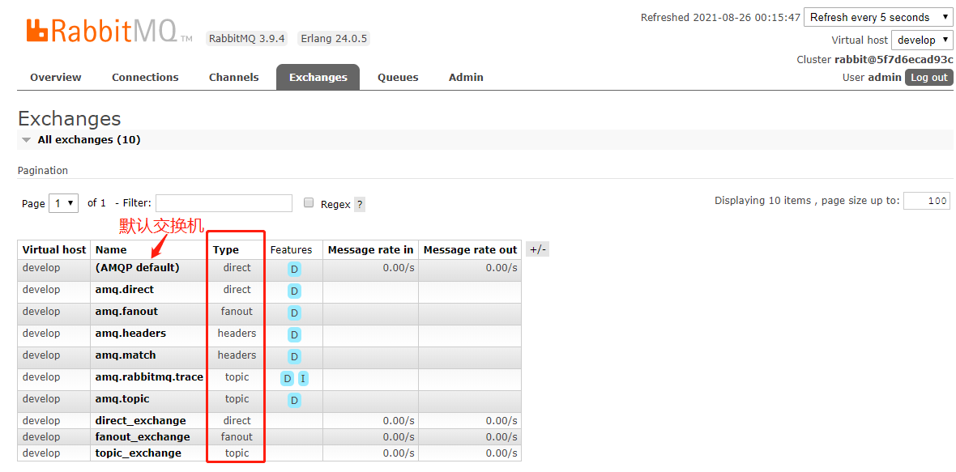
Task: Sort by the Name column header
Action: 111,249
